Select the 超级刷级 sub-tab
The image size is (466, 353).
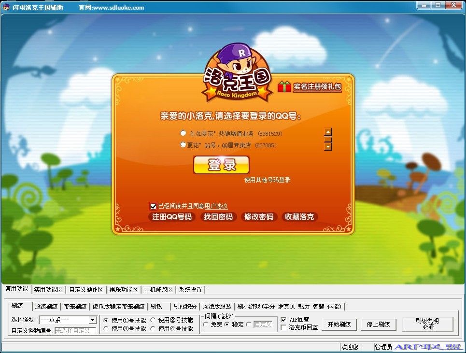tap(46, 306)
